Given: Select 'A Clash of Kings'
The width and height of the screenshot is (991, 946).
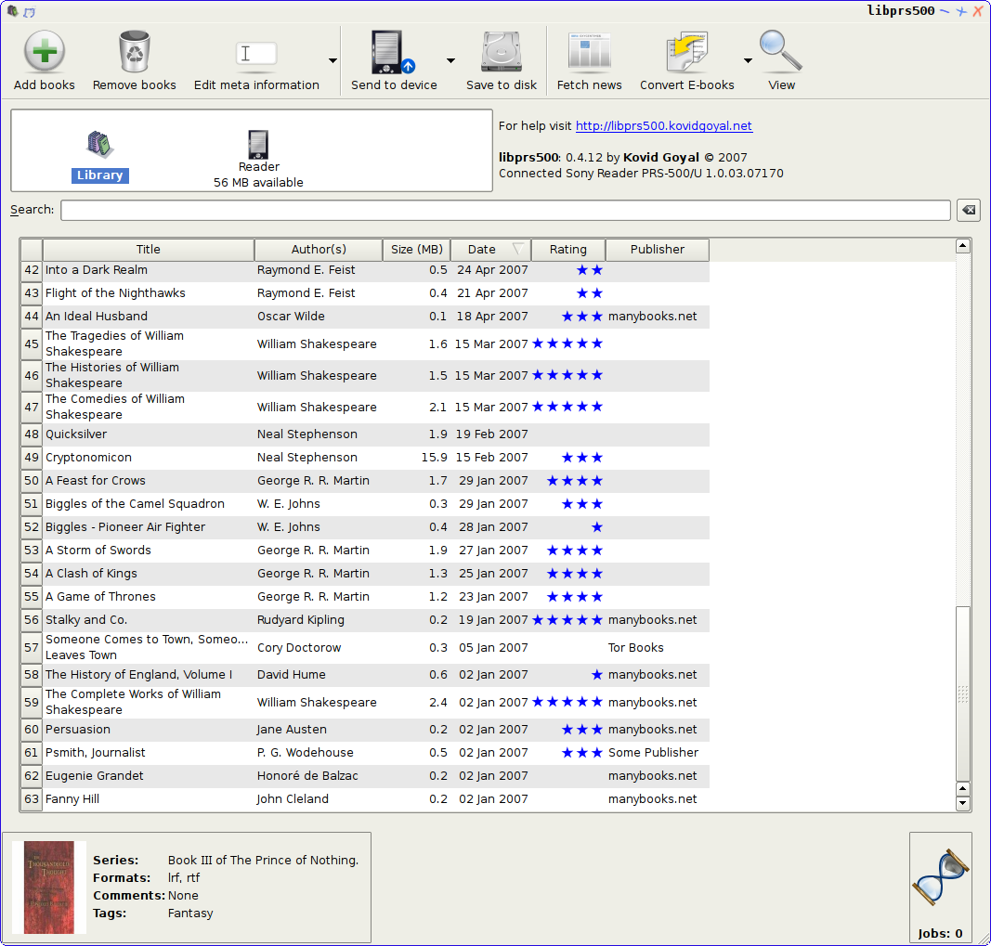Looking at the screenshot, I should click(91, 574).
